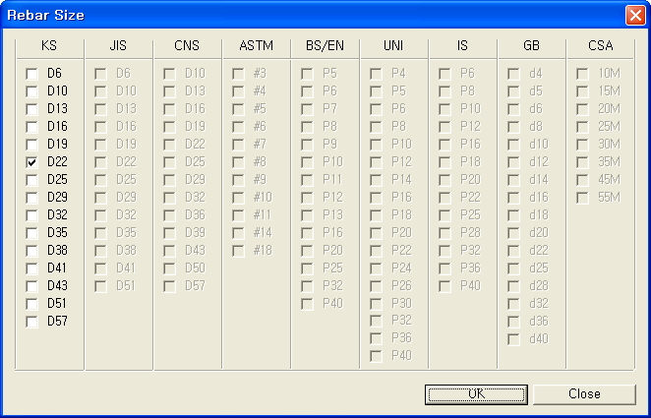Click the GB column header
Image resolution: width=651 pixels, height=418 pixels.
pyautogui.click(x=531, y=45)
